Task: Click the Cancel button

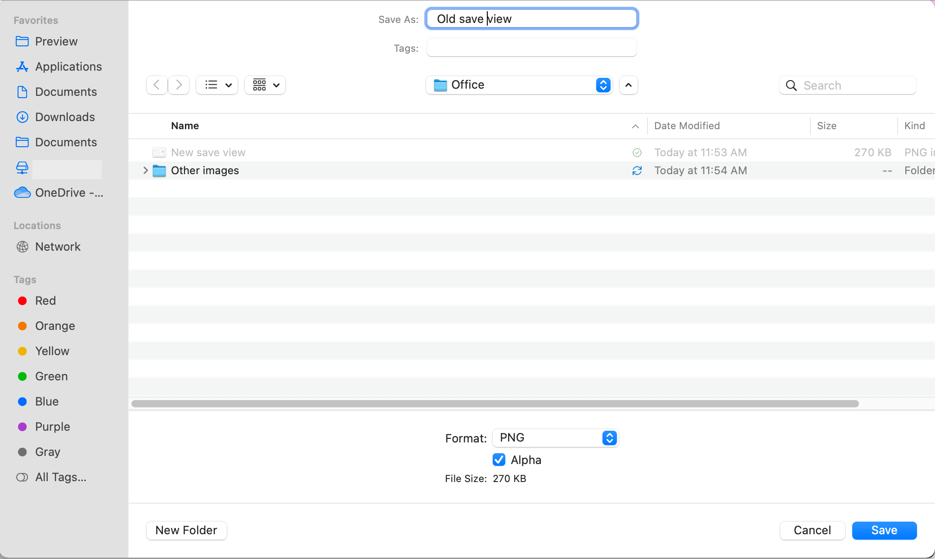Action: pos(812,531)
